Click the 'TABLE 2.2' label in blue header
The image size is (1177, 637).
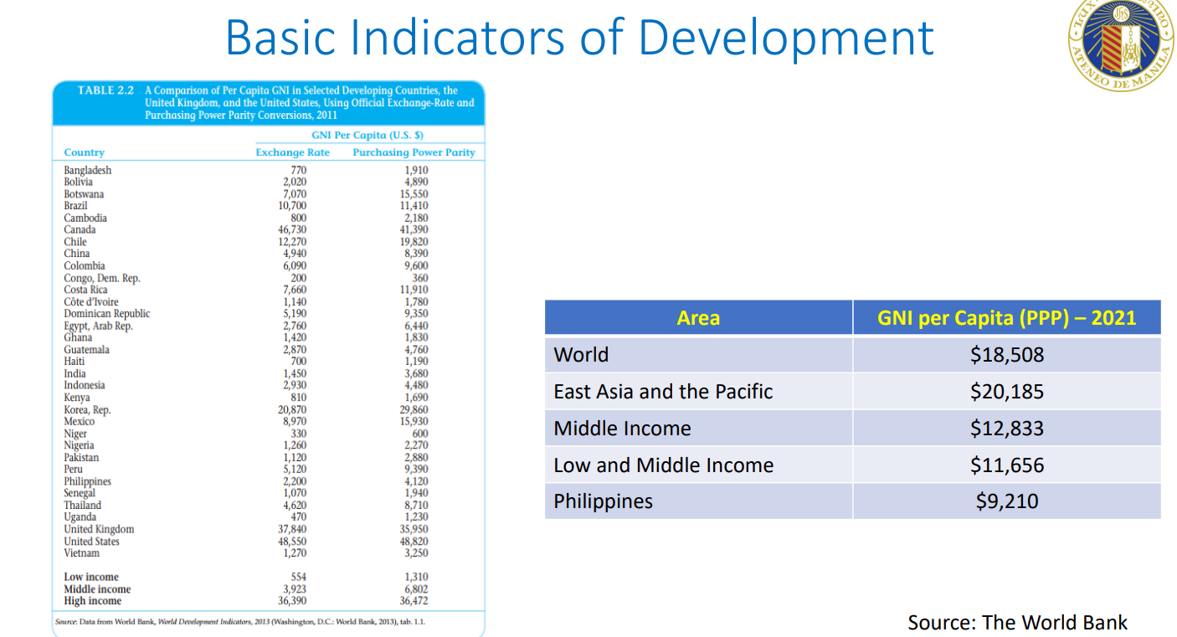pyautogui.click(x=105, y=90)
